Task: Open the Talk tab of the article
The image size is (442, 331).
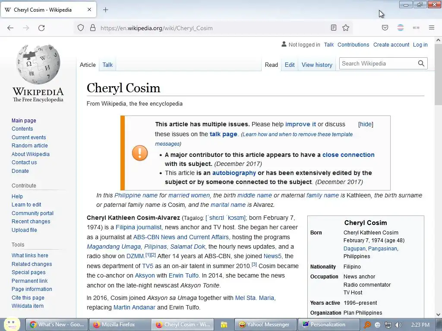Action: coord(107,65)
